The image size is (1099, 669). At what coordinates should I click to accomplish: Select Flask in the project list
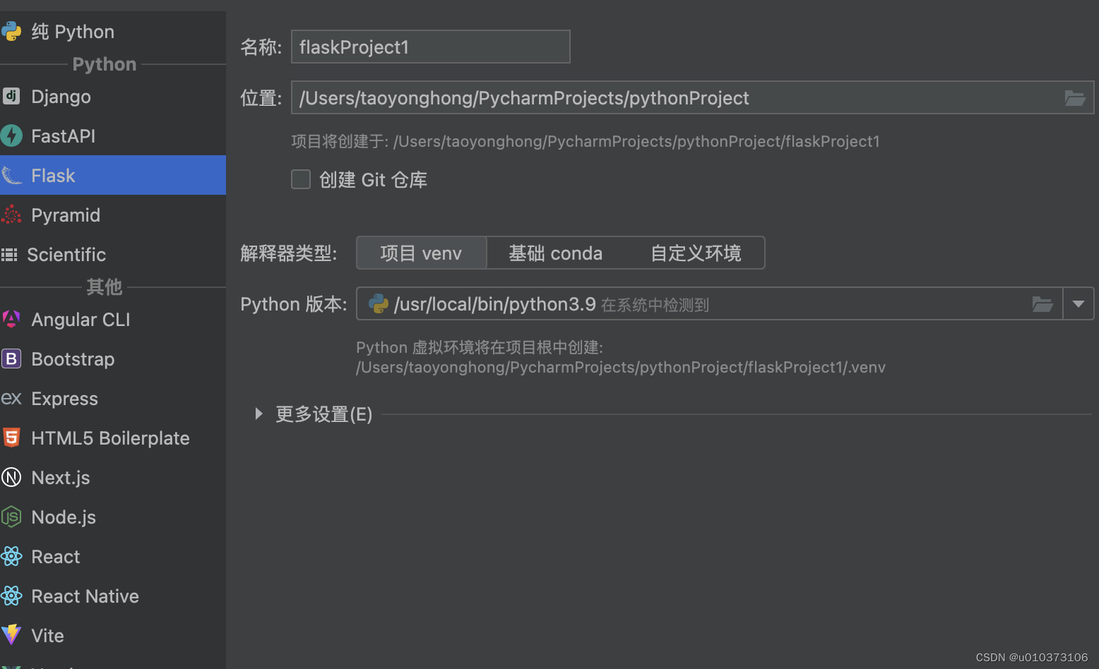click(x=113, y=175)
